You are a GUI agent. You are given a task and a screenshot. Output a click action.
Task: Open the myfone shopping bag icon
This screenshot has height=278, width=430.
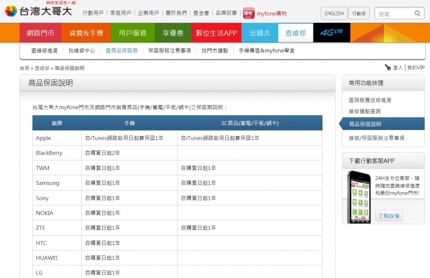point(248,13)
